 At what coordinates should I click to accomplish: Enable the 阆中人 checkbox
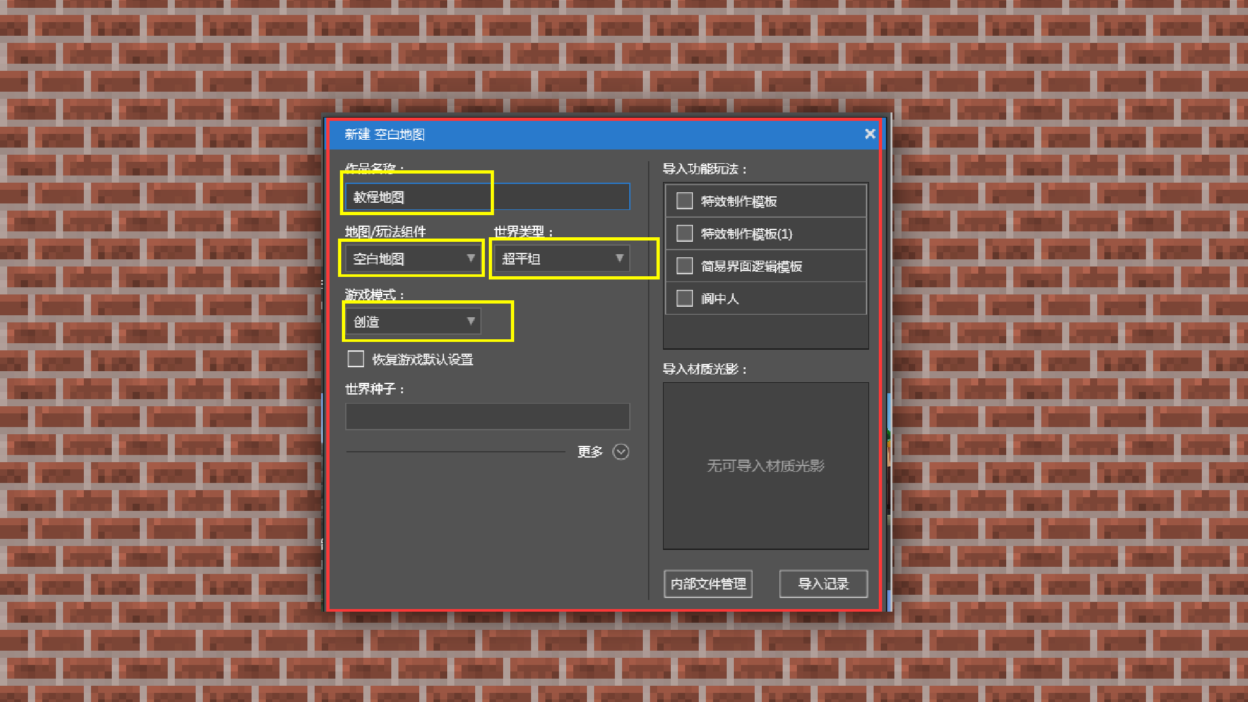point(684,298)
